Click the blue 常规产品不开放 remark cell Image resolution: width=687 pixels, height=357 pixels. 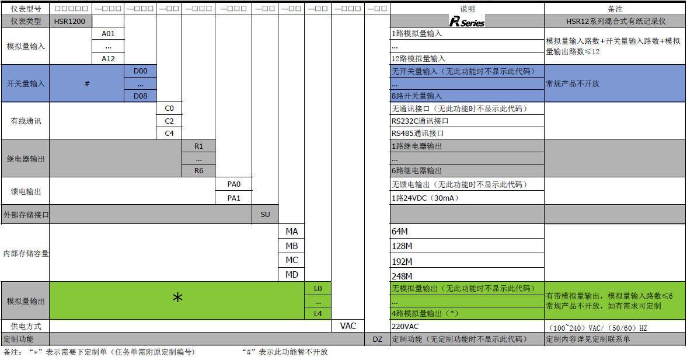coord(573,83)
